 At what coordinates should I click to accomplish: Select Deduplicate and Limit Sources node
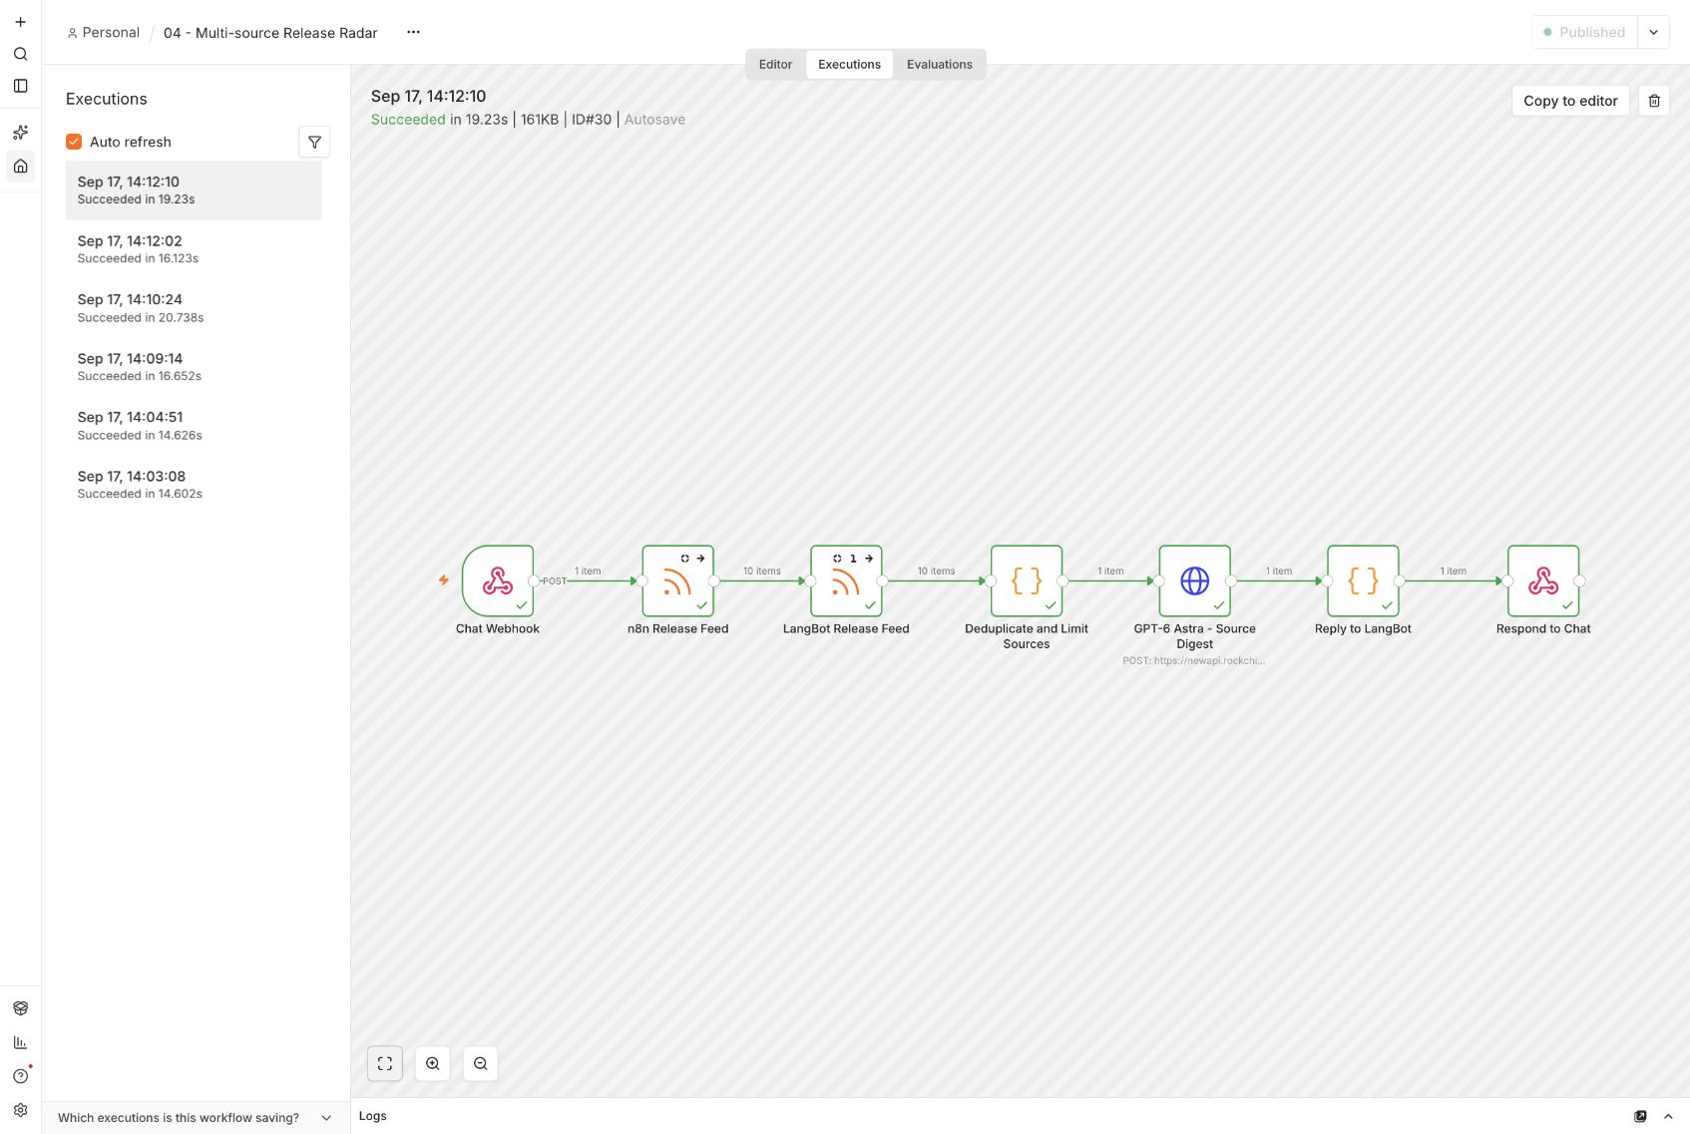1027,580
